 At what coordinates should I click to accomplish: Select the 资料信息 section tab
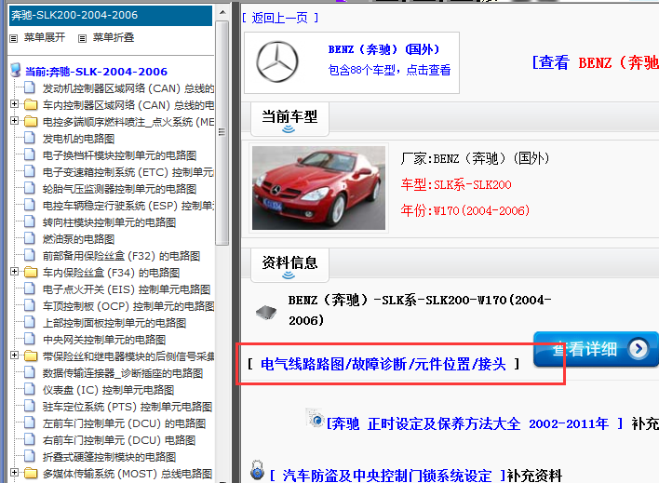point(289,265)
